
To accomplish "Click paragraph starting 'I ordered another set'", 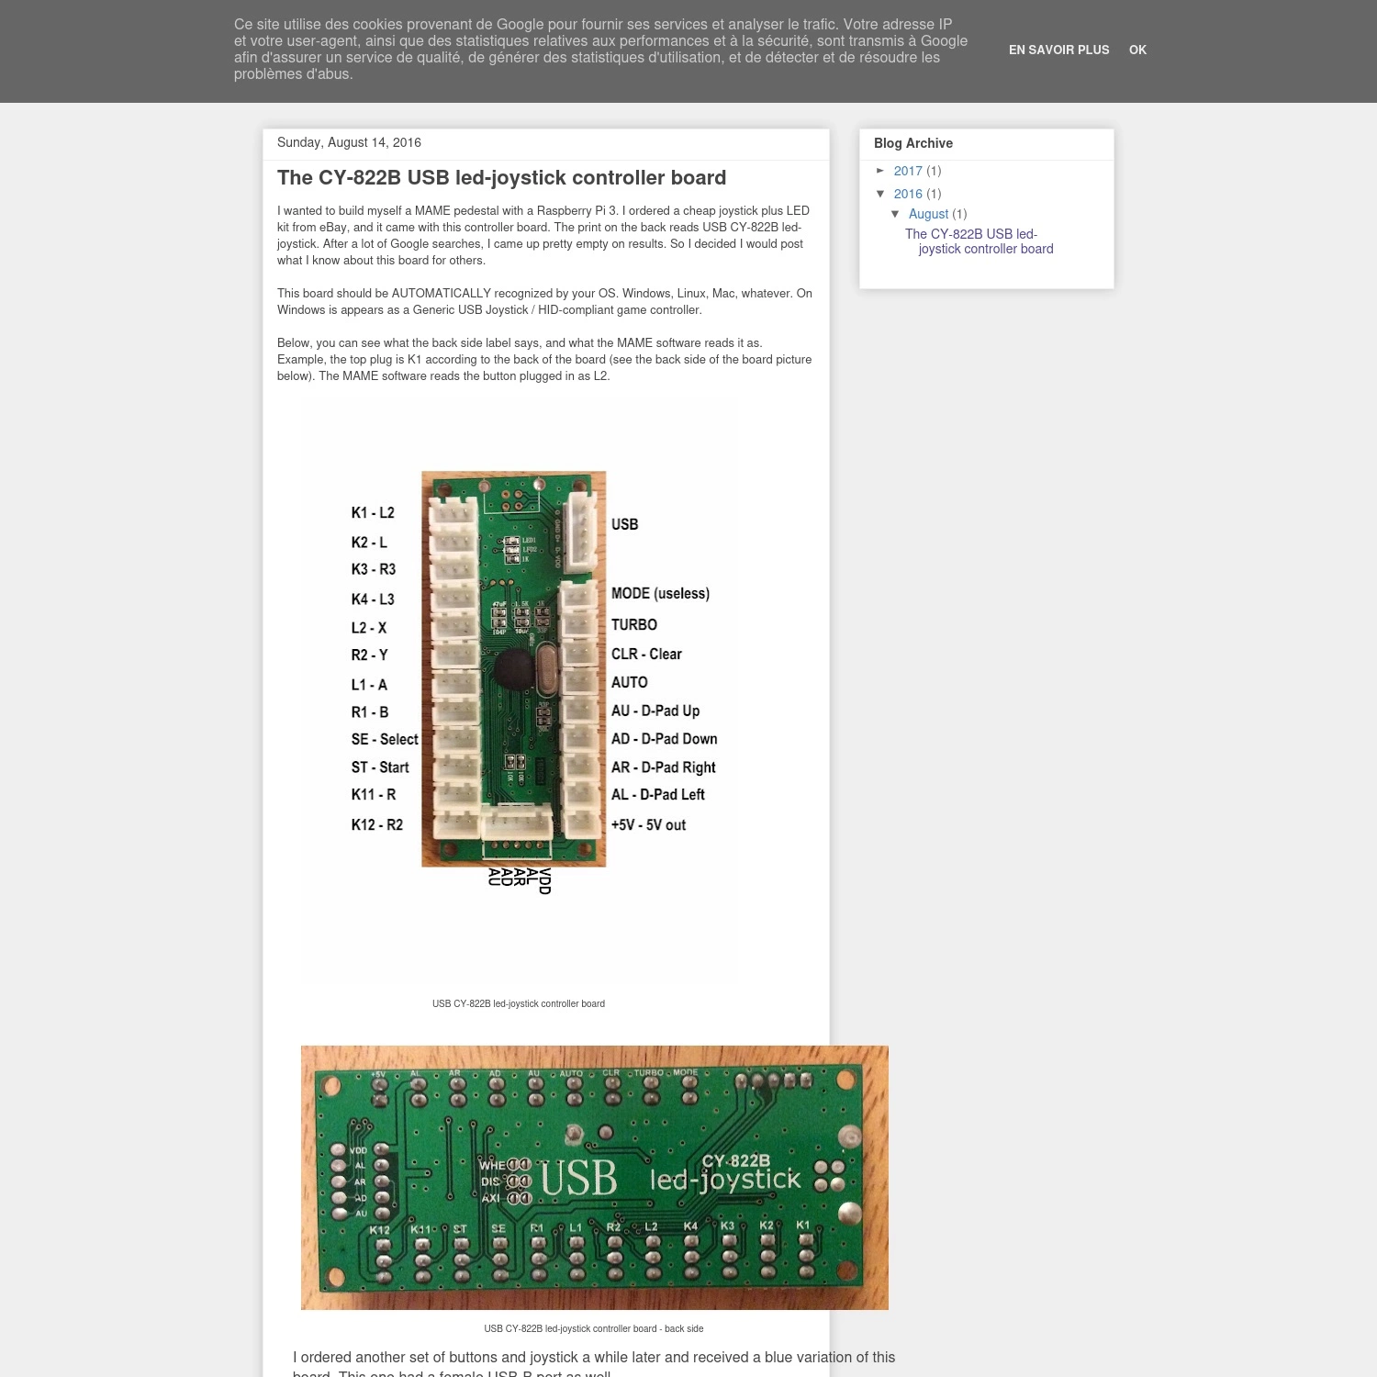I will pos(594,1364).
